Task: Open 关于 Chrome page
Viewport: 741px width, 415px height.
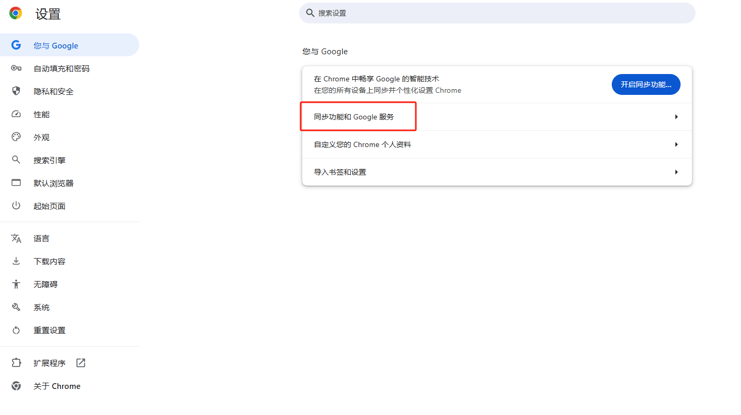Action: 69,386
